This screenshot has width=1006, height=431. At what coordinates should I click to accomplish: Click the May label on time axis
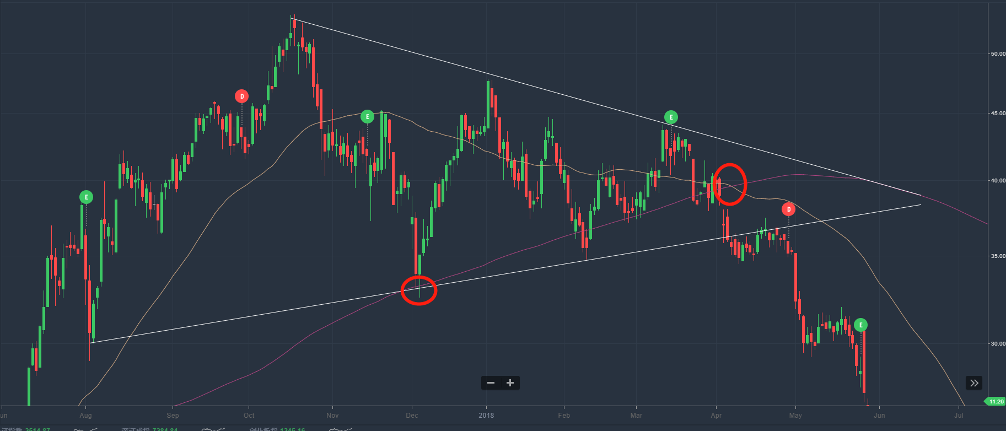[x=795, y=416]
